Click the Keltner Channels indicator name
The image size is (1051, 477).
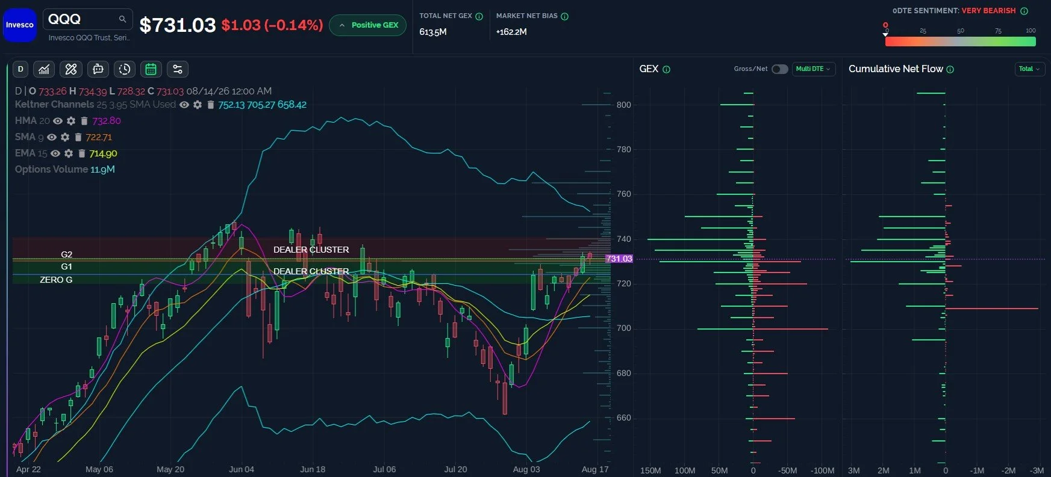pyautogui.click(x=54, y=105)
